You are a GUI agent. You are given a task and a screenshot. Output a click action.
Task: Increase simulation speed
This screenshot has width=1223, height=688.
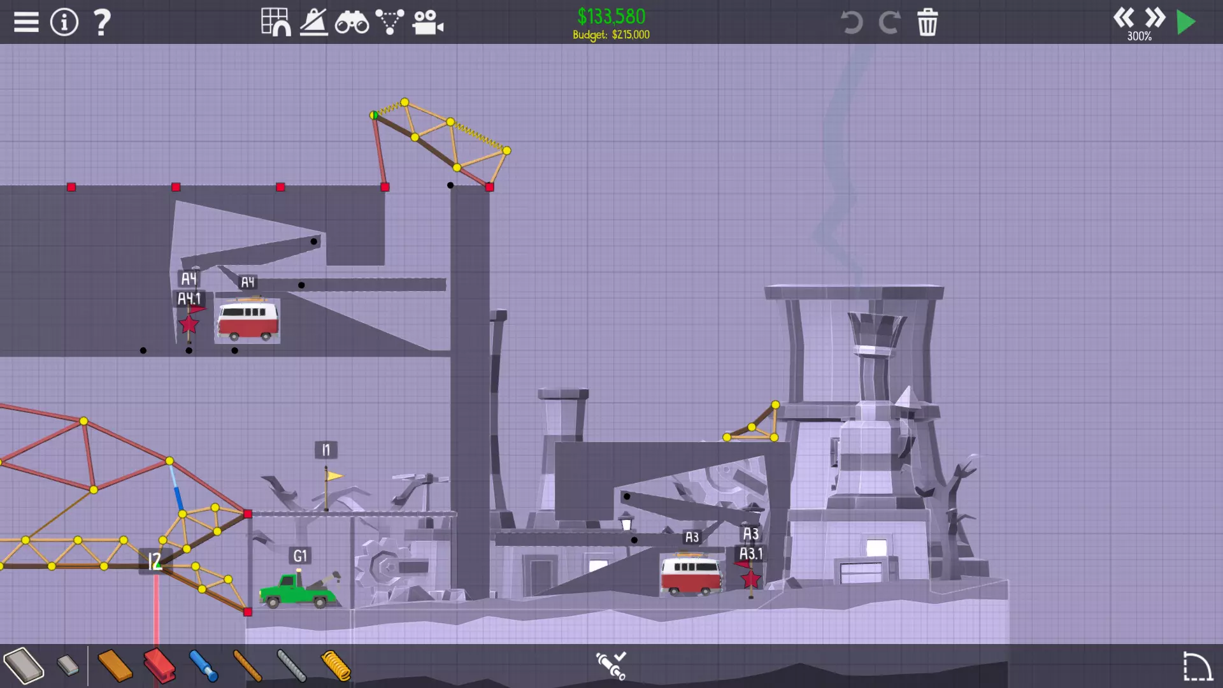pyautogui.click(x=1155, y=17)
